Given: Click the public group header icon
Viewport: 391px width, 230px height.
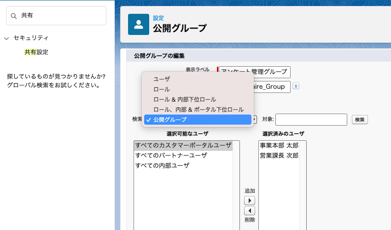Looking at the screenshot, I should pyautogui.click(x=139, y=25).
